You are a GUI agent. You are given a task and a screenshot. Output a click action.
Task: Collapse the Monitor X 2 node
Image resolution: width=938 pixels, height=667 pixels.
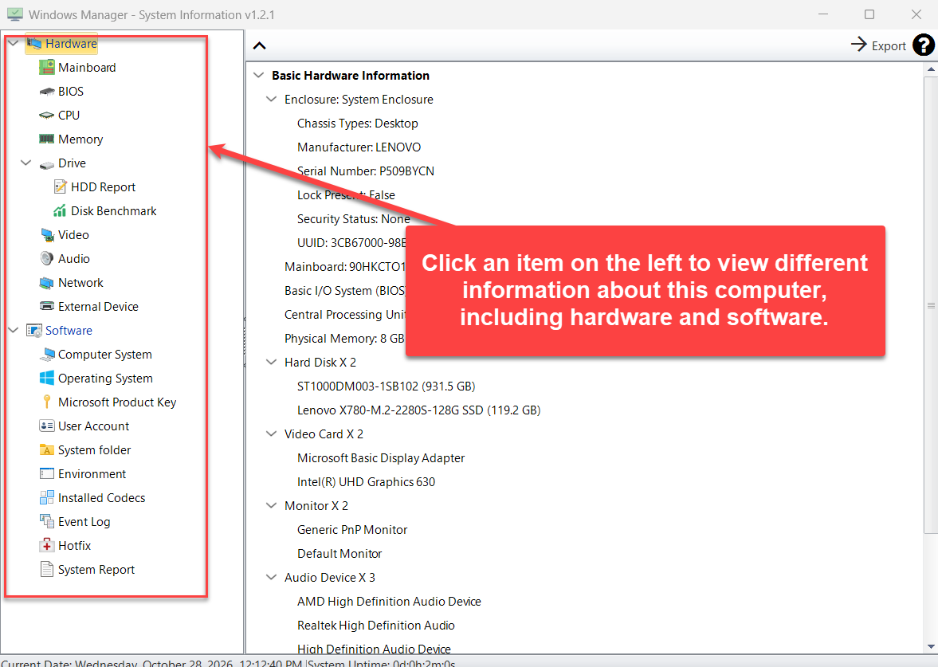[x=271, y=506]
